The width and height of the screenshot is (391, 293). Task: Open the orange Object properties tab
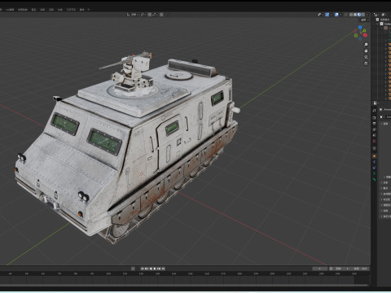tap(374, 156)
